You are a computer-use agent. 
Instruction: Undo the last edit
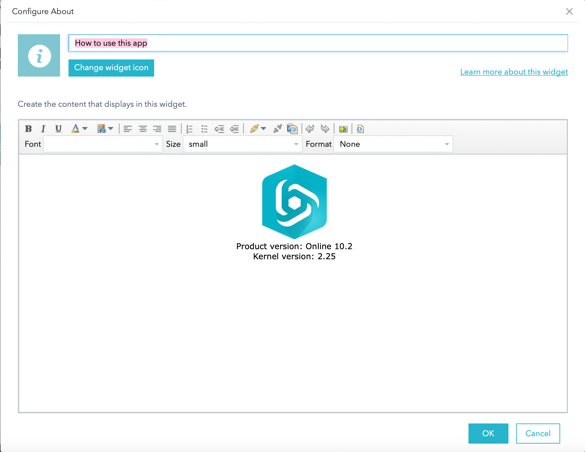click(x=310, y=129)
